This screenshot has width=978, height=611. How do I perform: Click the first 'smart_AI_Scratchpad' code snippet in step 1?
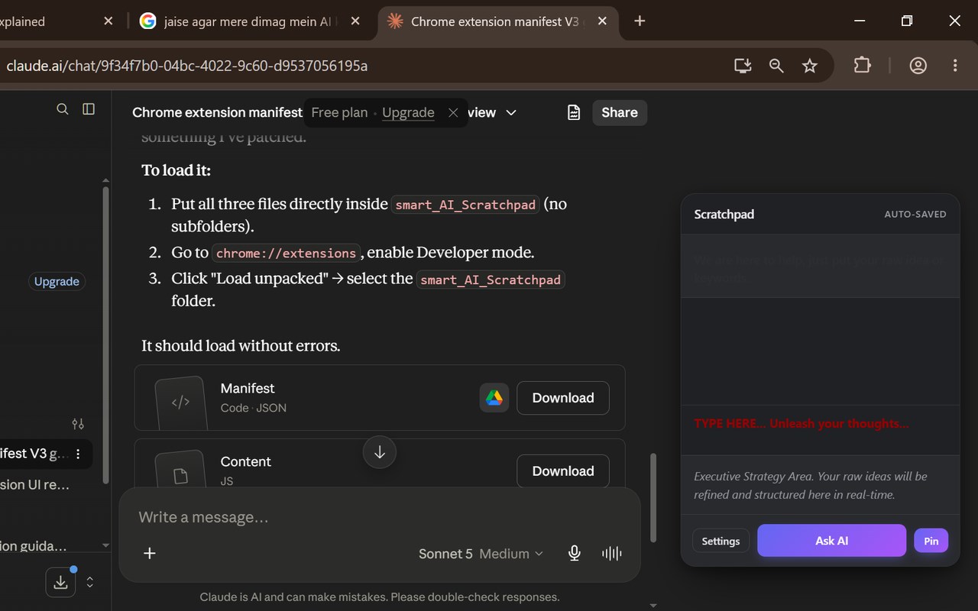click(465, 205)
